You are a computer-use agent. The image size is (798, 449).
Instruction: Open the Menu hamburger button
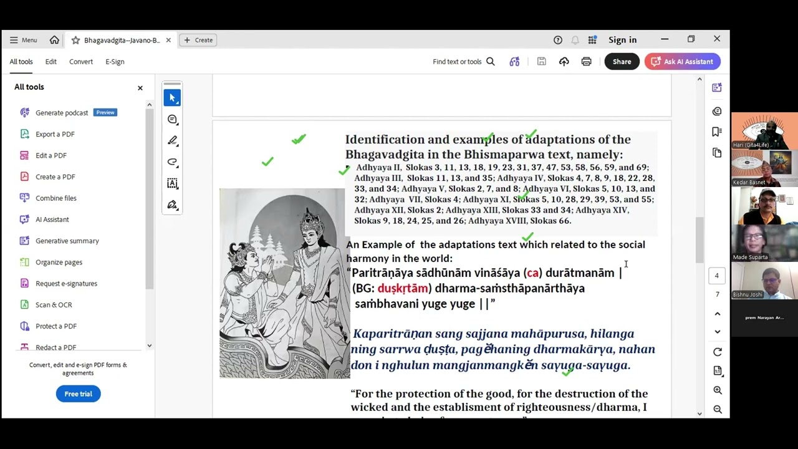23,40
